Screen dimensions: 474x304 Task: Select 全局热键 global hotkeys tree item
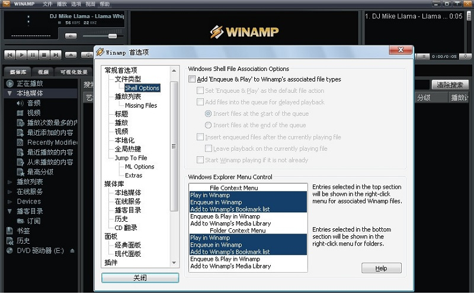[127, 149]
